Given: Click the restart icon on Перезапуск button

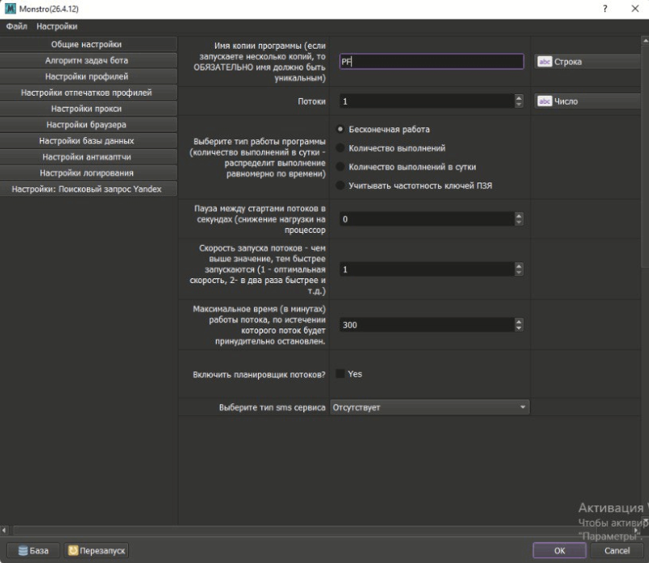Looking at the screenshot, I should tap(72, 551).
